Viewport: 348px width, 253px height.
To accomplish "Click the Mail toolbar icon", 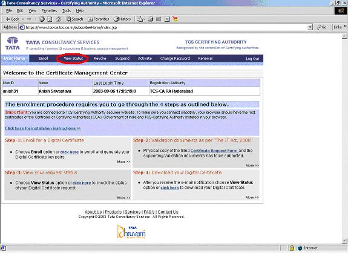I will pos(140,19).
